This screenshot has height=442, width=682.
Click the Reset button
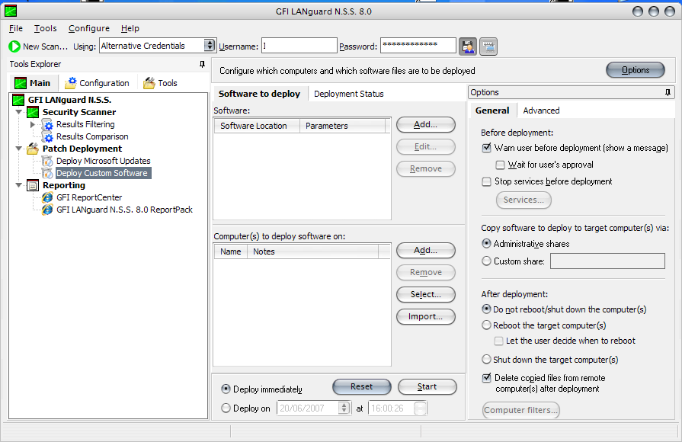(362, 387)
